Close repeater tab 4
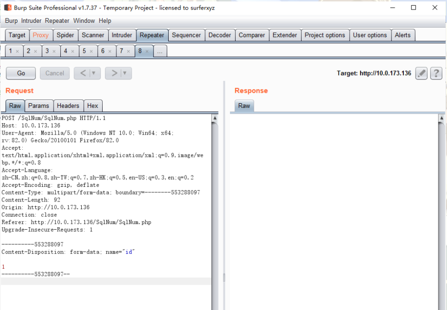Image resolution: width=447 pixels, height=310 pixels. tap(73, 51)
